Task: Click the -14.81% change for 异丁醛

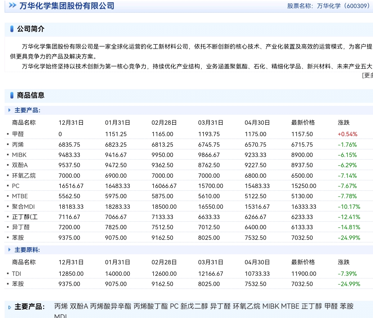Action: pyautogui.click(x=349, y=227)
